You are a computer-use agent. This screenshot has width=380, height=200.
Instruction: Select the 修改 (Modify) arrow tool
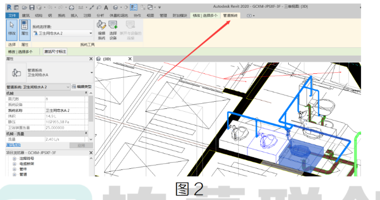click(x=12, y=30)
